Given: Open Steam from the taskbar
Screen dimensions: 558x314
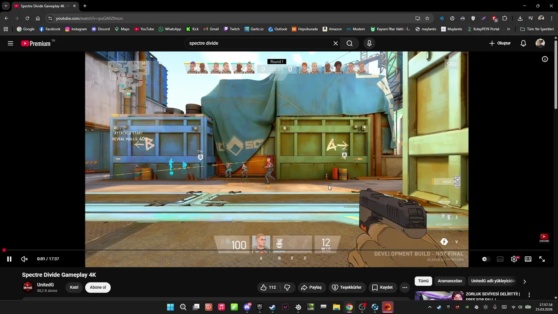Looking at the screenshot, I should [272, 307].
